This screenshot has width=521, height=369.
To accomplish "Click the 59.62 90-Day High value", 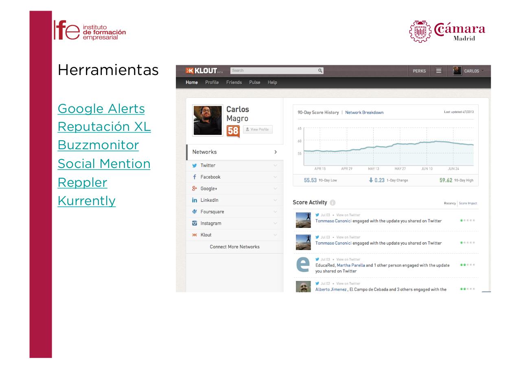I will point(446,180).
